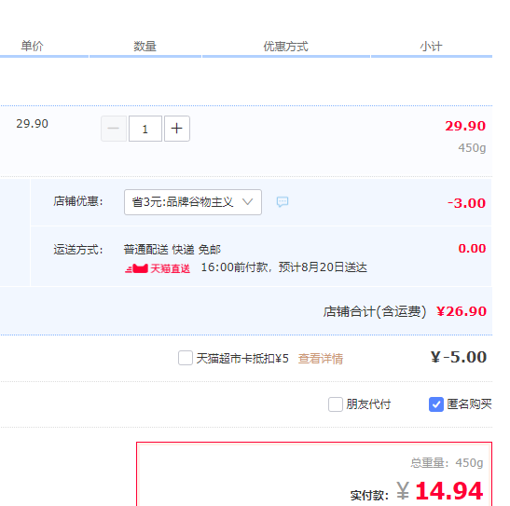The height and width of the screenshot is (506, 510).
Task: Click the quantity input field showing 1
Action: tap(145, 129)
